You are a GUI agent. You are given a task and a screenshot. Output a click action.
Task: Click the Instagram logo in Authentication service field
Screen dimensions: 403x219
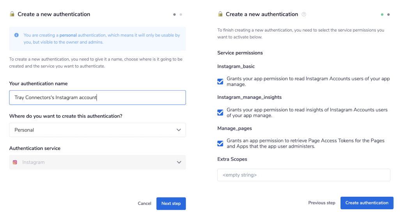15,162
